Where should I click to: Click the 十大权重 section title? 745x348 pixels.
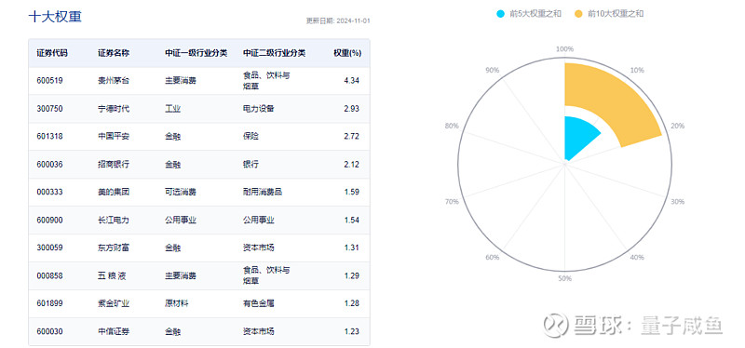[55, 17]
